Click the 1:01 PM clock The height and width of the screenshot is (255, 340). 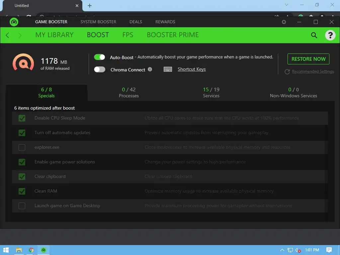(x=312, y=250)
